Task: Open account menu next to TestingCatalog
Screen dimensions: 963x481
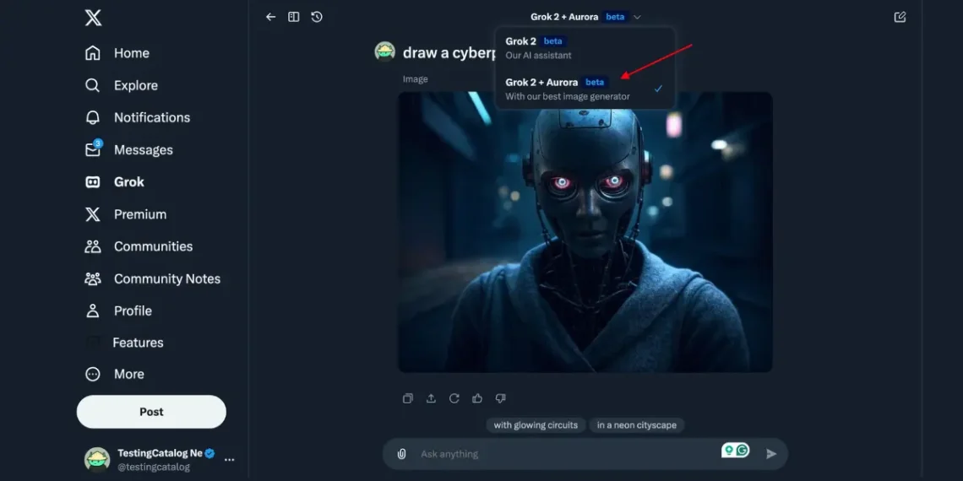Action: pos(229,460)
